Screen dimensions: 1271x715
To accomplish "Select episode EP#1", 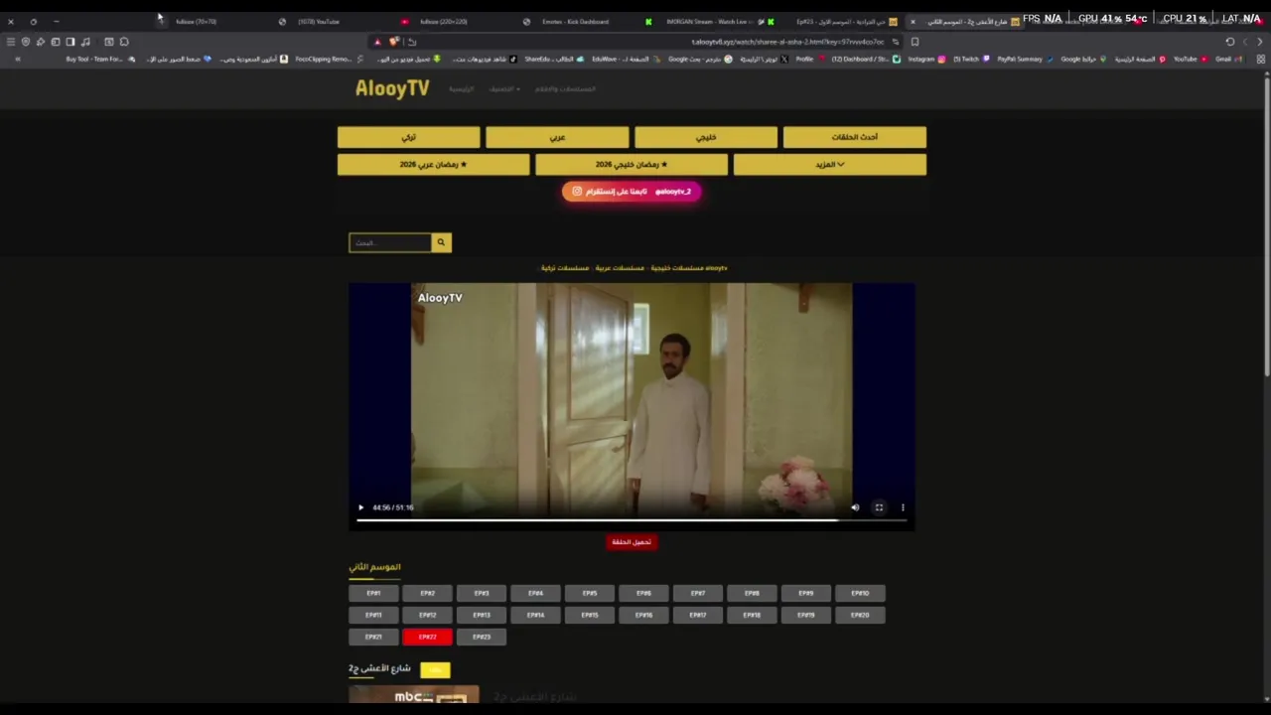I will [373, 594].
